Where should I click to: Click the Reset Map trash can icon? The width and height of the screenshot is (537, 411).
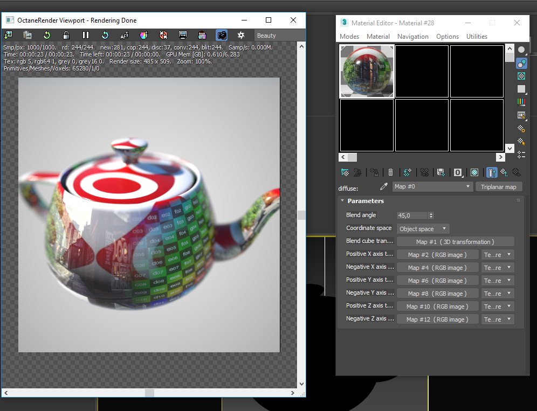(x=390, y=172)
